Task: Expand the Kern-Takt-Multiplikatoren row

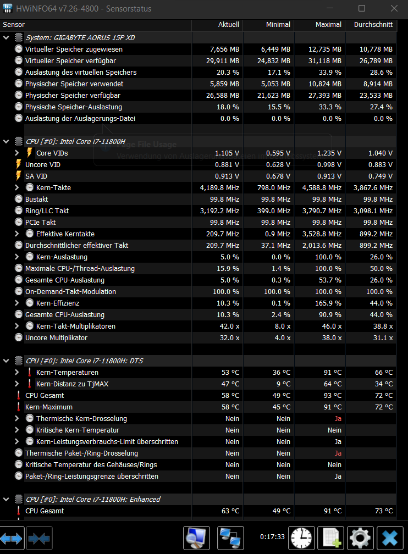Action: (x=17, y=326)
